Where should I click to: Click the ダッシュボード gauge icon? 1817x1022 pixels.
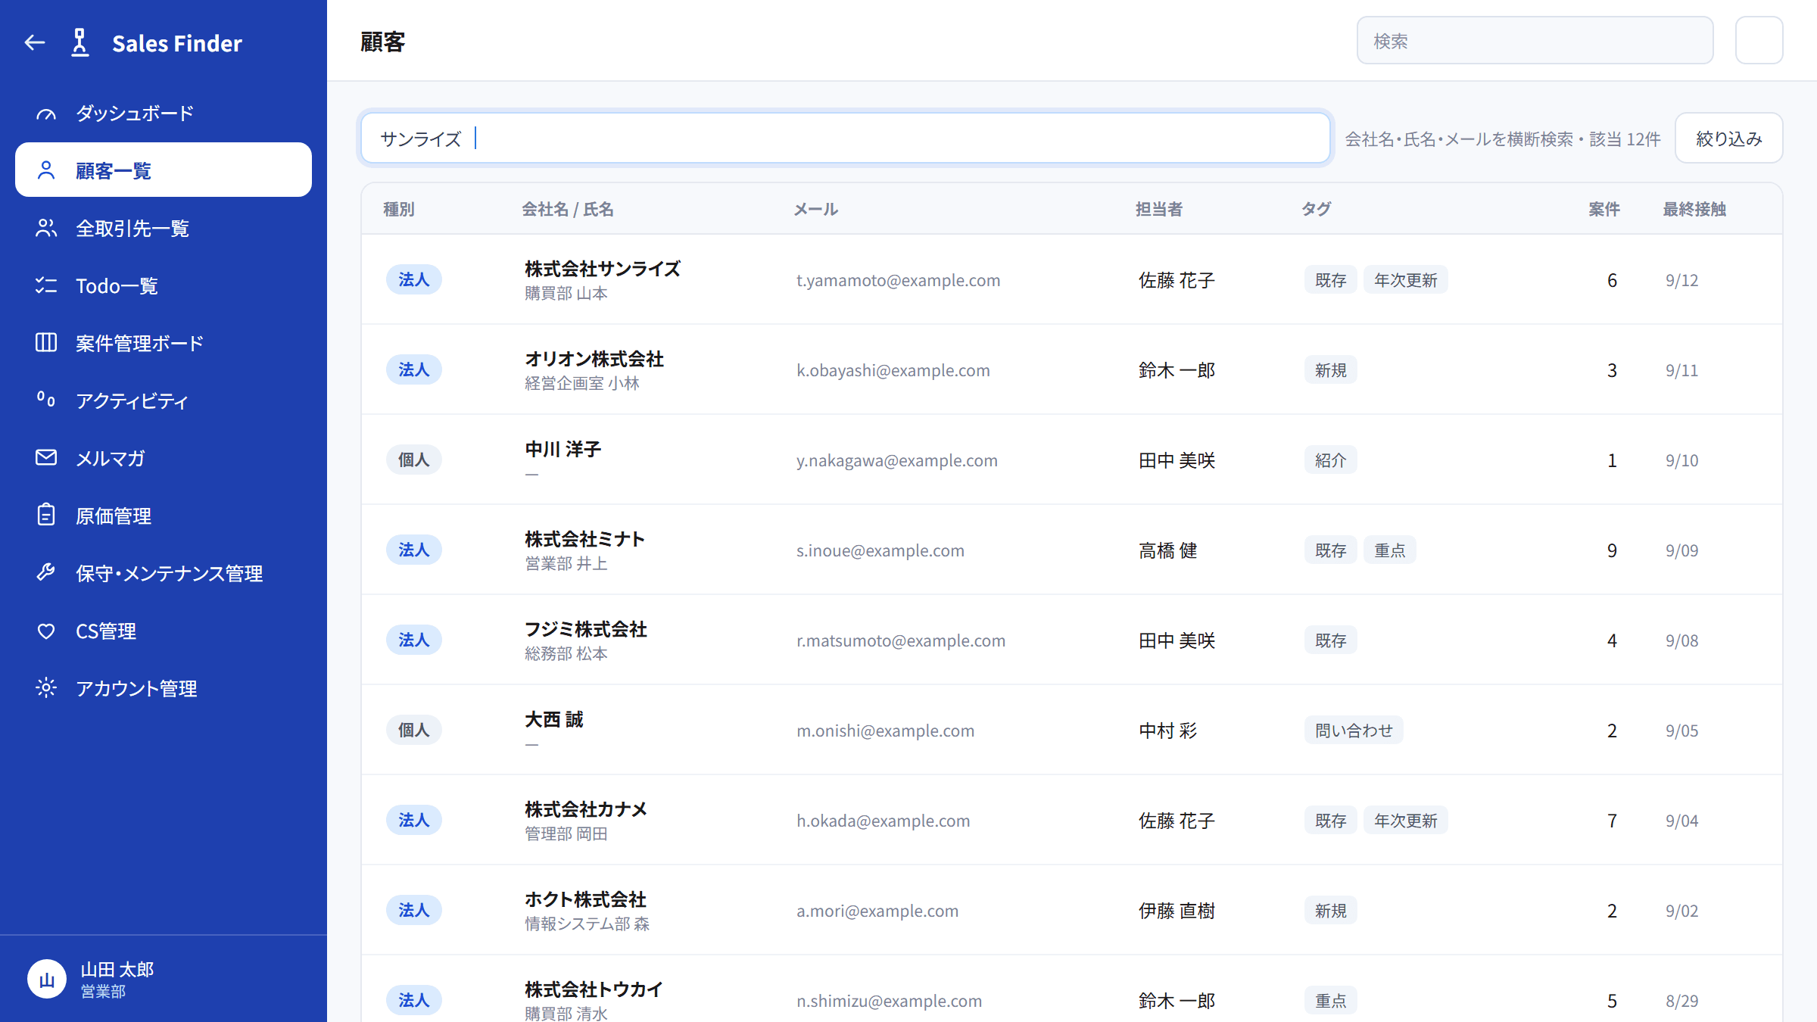click(x=46, y=114)
